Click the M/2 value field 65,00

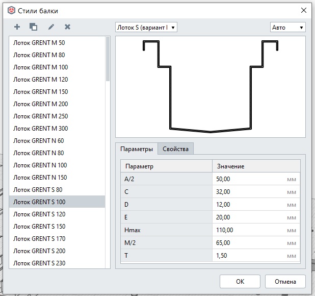point(256,243)
